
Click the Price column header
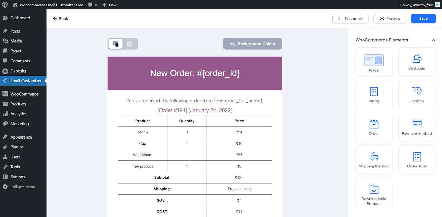239,121
